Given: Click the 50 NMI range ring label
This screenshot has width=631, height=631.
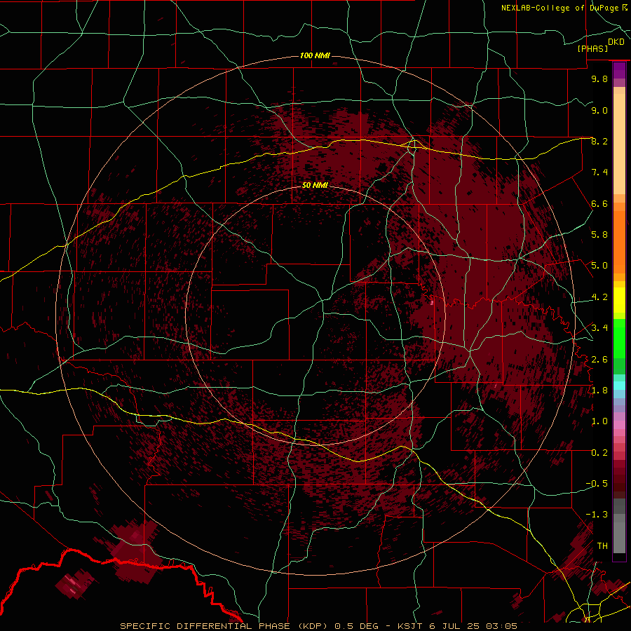Looking at the screenshot, I should click(315, 185).
